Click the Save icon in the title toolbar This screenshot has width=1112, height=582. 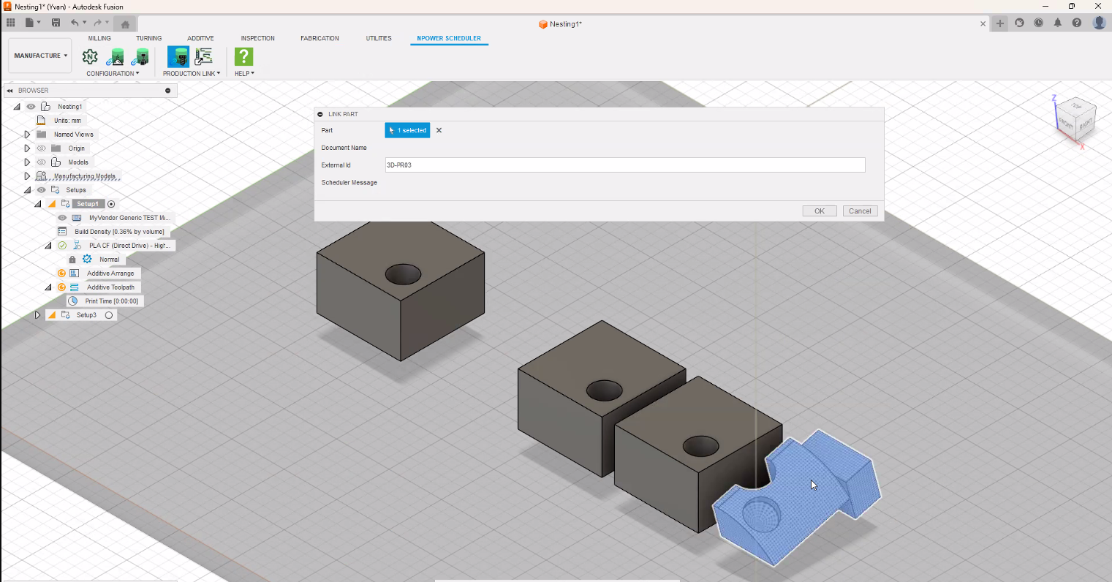56,23
